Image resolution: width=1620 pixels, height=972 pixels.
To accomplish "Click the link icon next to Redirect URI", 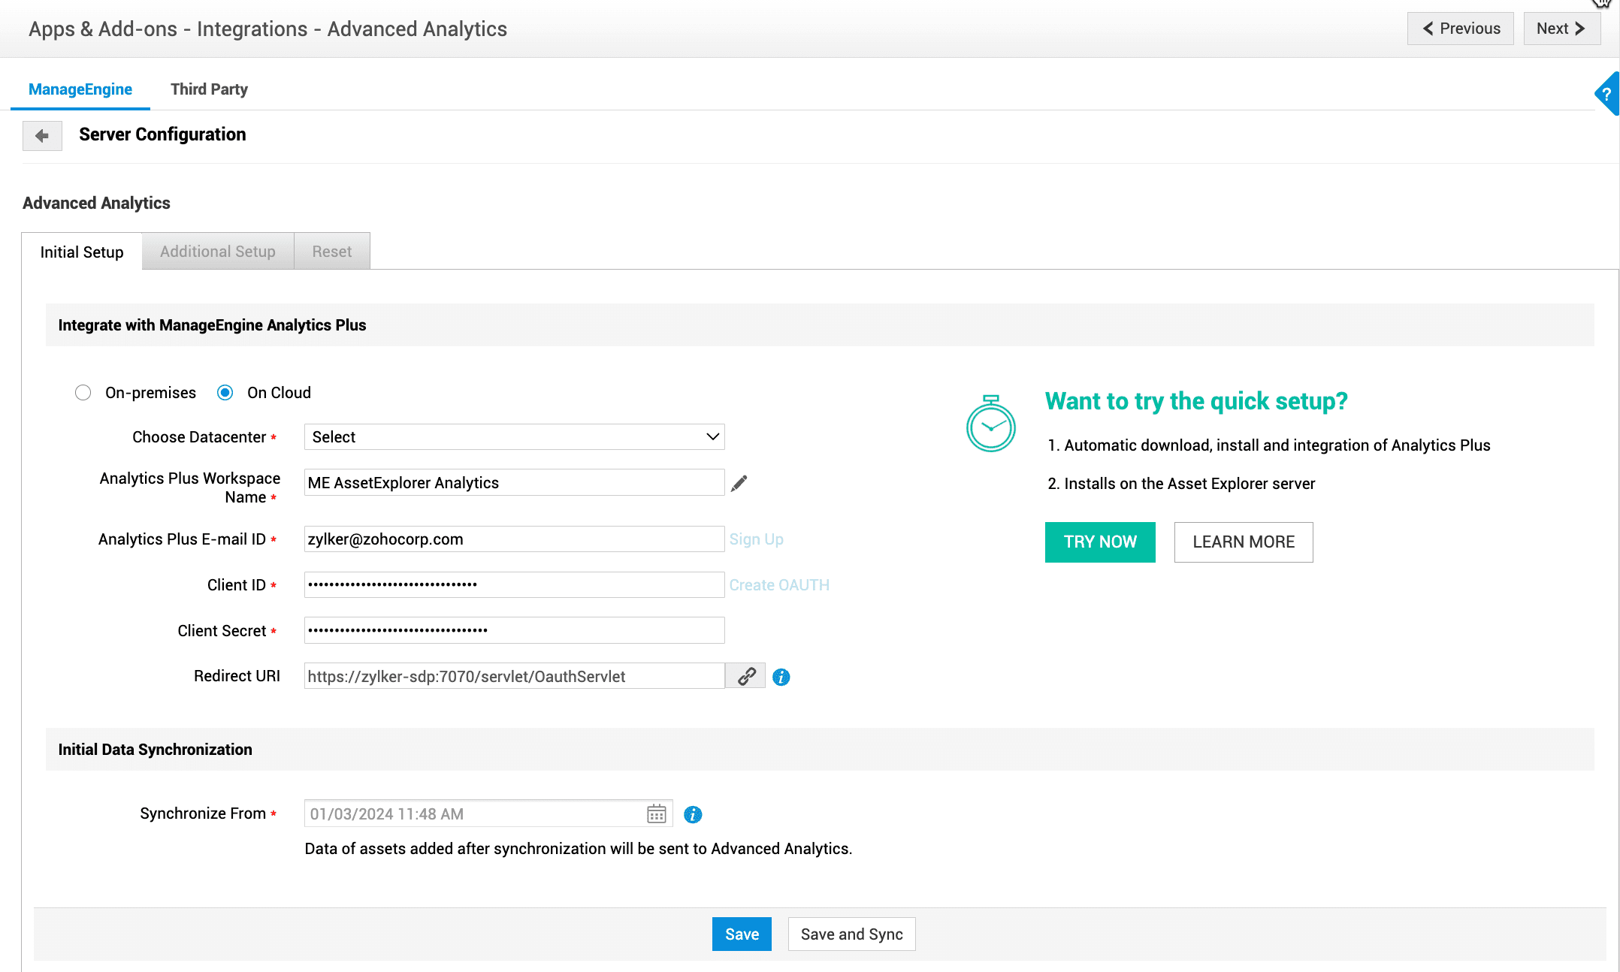I will click(x=745, y=676).
